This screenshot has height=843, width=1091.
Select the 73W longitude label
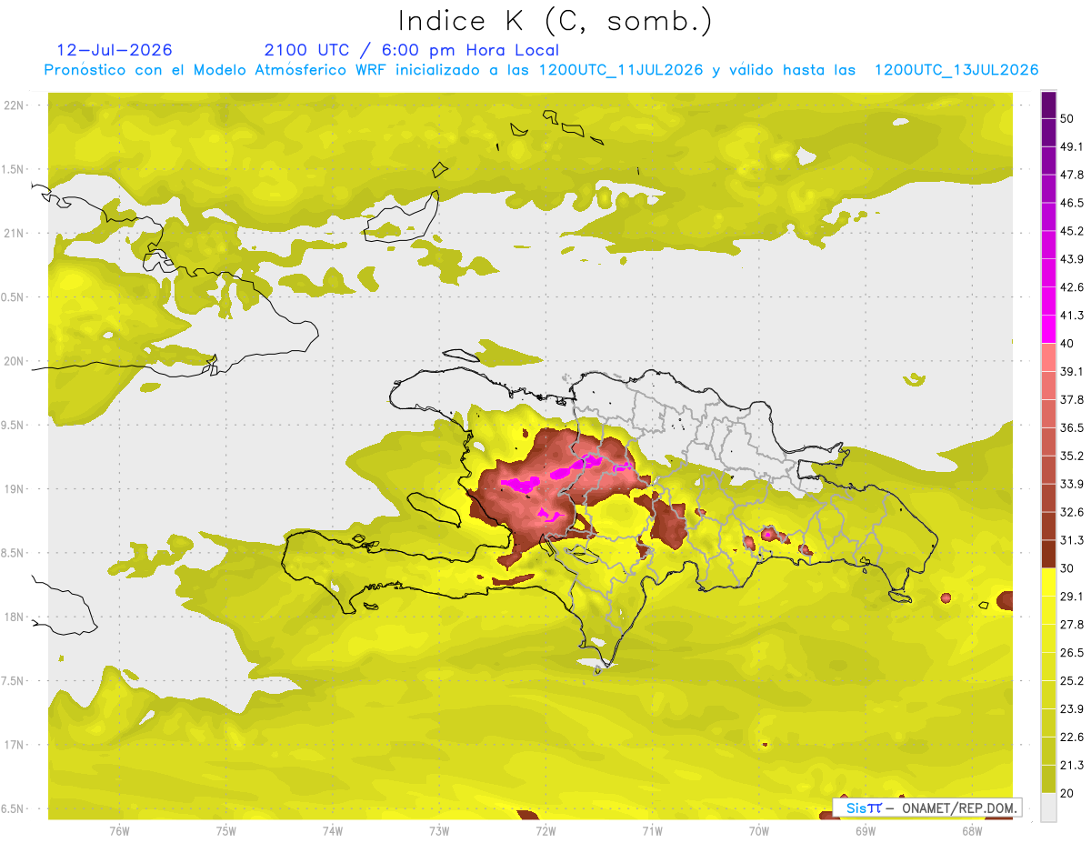[439, 831]
